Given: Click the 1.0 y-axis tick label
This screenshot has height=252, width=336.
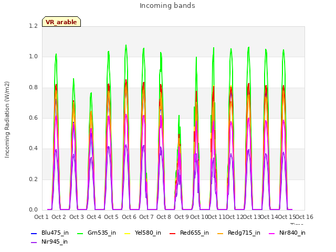Looking at the screenshot, I should click(33, 57).
